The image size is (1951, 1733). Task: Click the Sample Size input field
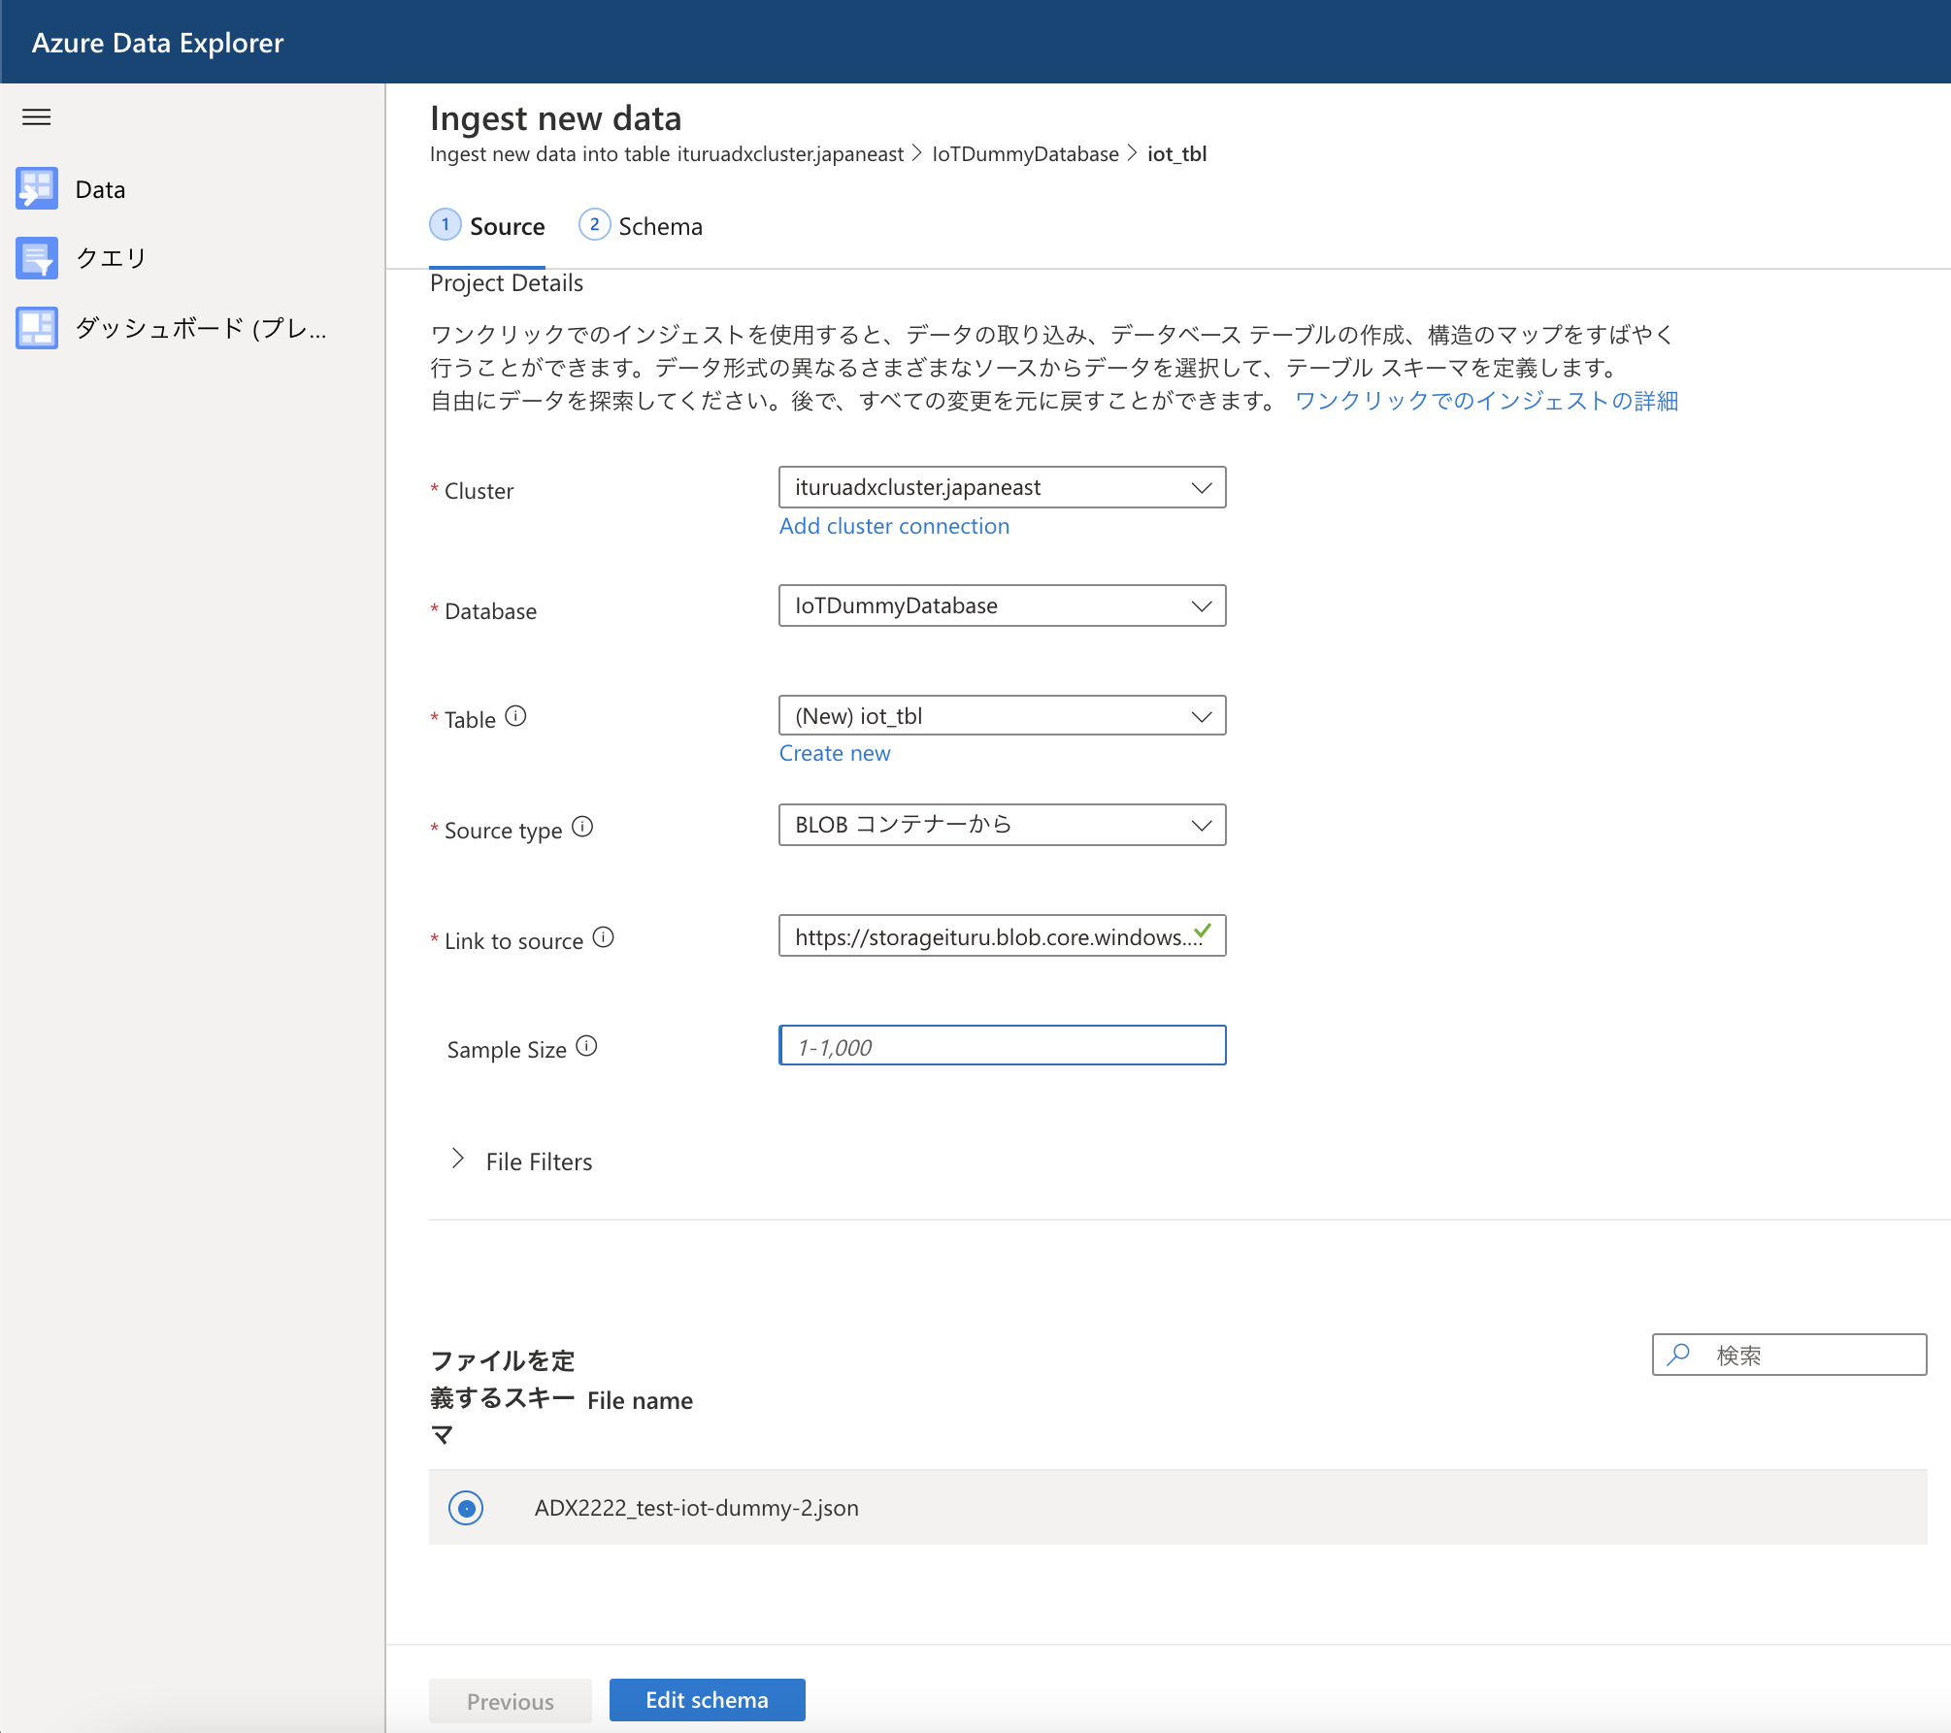click(1002, 1046)
